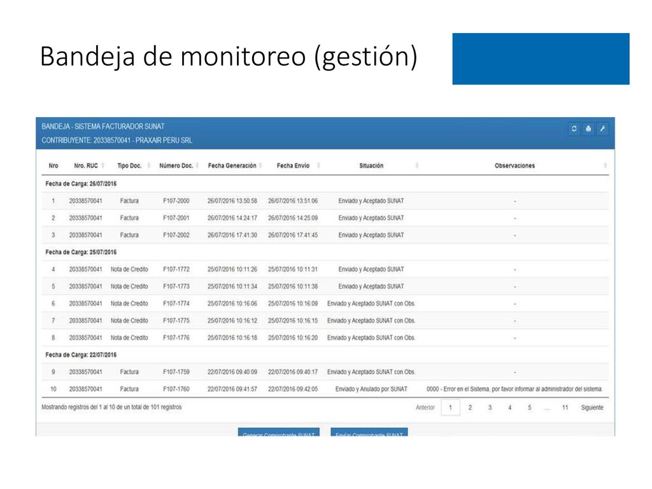Click document number F107-2001
The height and width of the screenshot is (489, 652).
coord(176,218)
